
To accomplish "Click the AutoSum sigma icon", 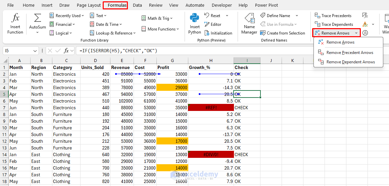I will [38, 18].
